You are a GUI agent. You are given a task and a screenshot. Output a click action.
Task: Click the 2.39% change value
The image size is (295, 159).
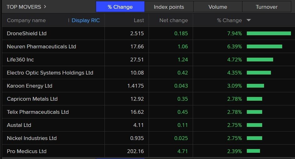tap(234, 151)
